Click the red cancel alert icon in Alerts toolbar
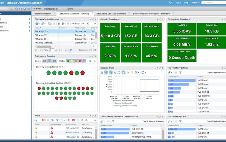 (x=73, y=120)
